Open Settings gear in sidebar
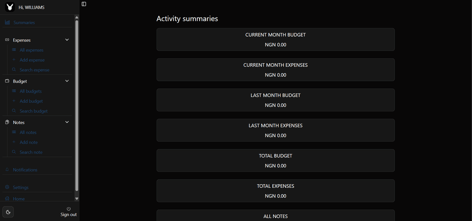The height and width of the screenshot is (221, 472). coord(7,187)
